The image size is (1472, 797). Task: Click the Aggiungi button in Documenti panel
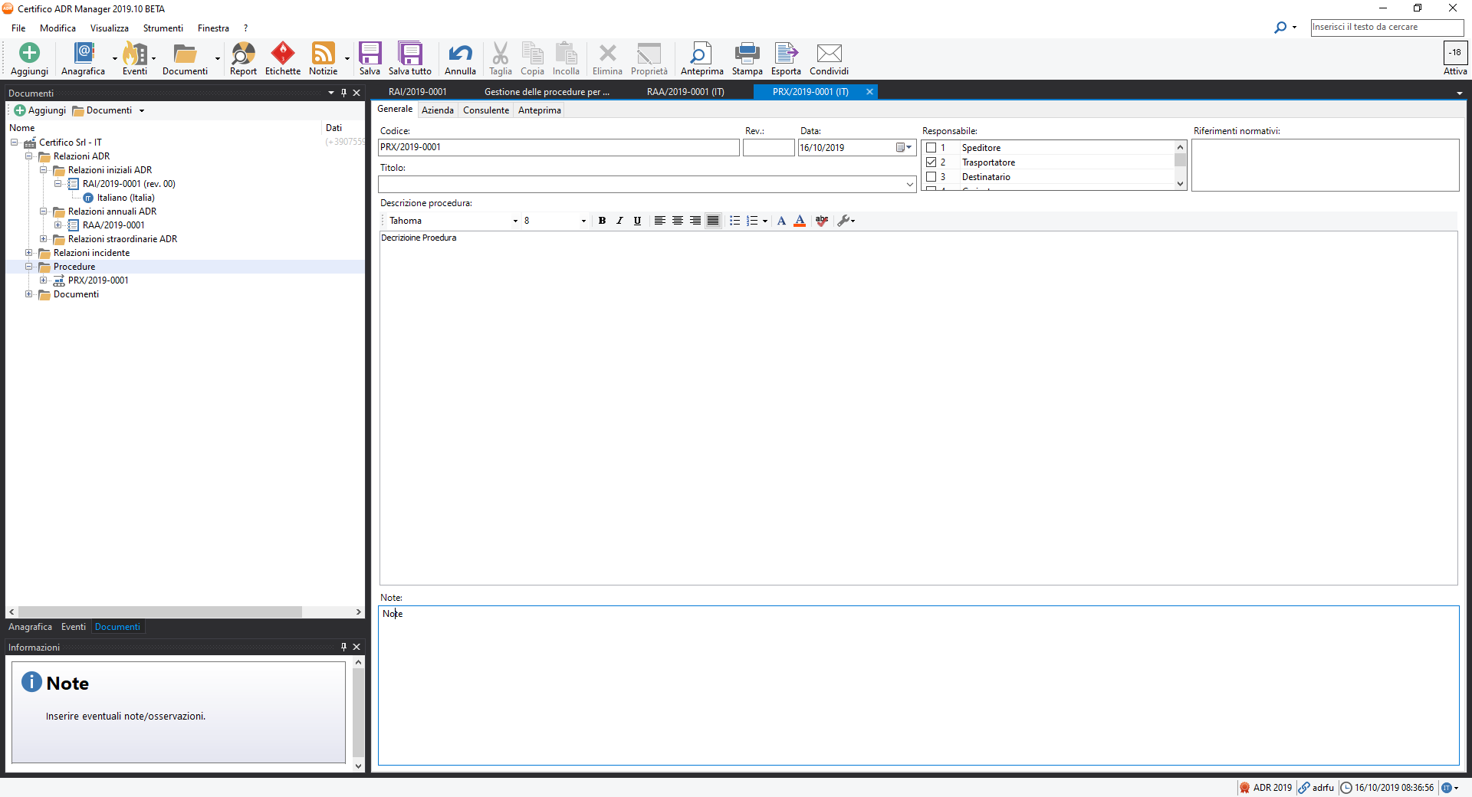tap(40, 110)
